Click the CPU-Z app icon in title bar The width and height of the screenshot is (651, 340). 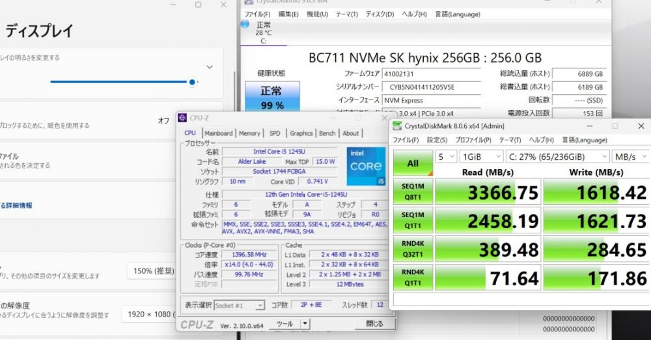pos(182,118)
